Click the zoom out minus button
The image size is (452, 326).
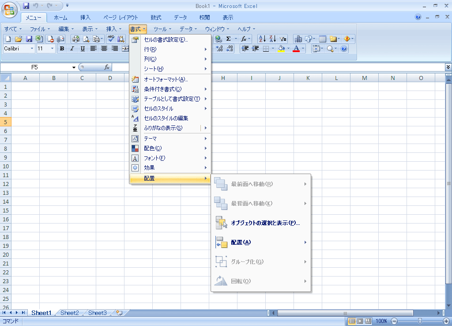click(394, 321)
